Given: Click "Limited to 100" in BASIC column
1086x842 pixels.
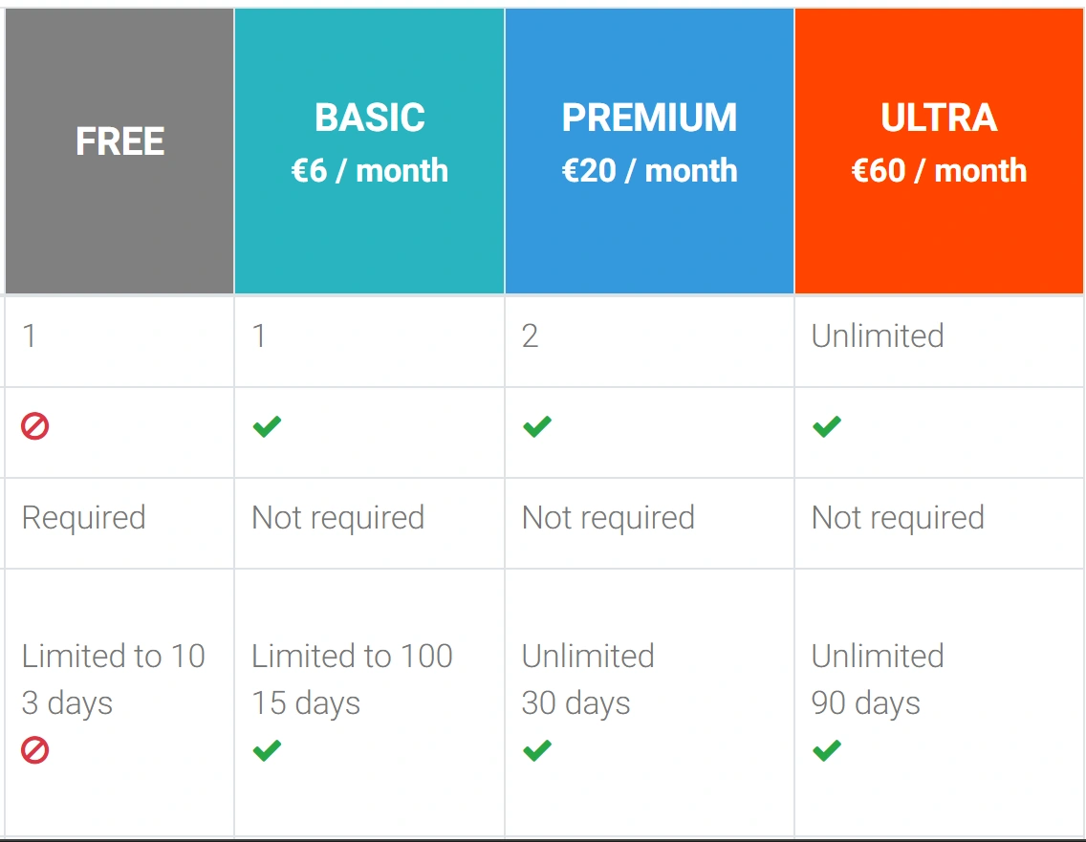Looking at the screenshot, I should [x=352, y=656].
